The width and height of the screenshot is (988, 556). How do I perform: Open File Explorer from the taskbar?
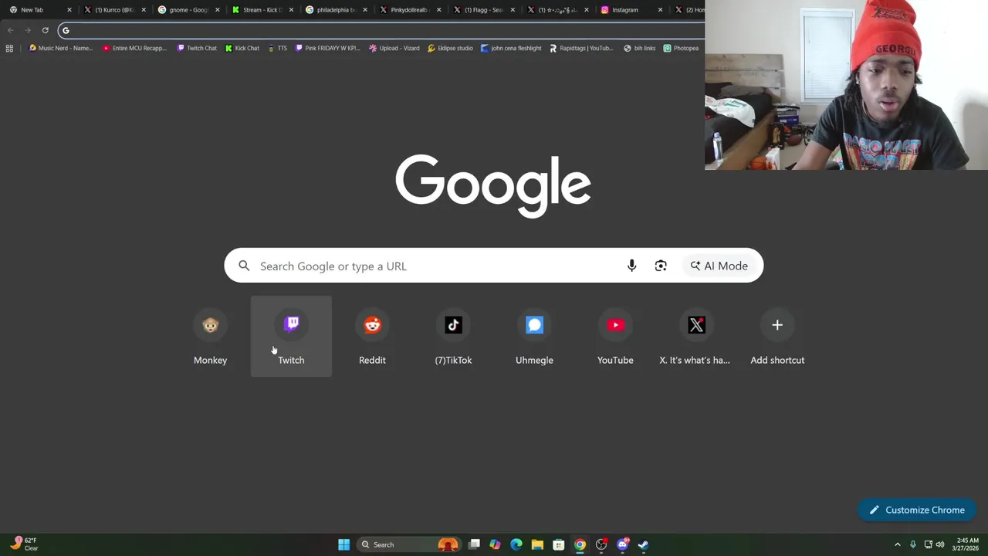tap(537, 544)
